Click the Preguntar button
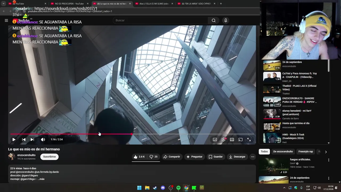This screenshot has width=341, height=192. (x=194, y=157)
